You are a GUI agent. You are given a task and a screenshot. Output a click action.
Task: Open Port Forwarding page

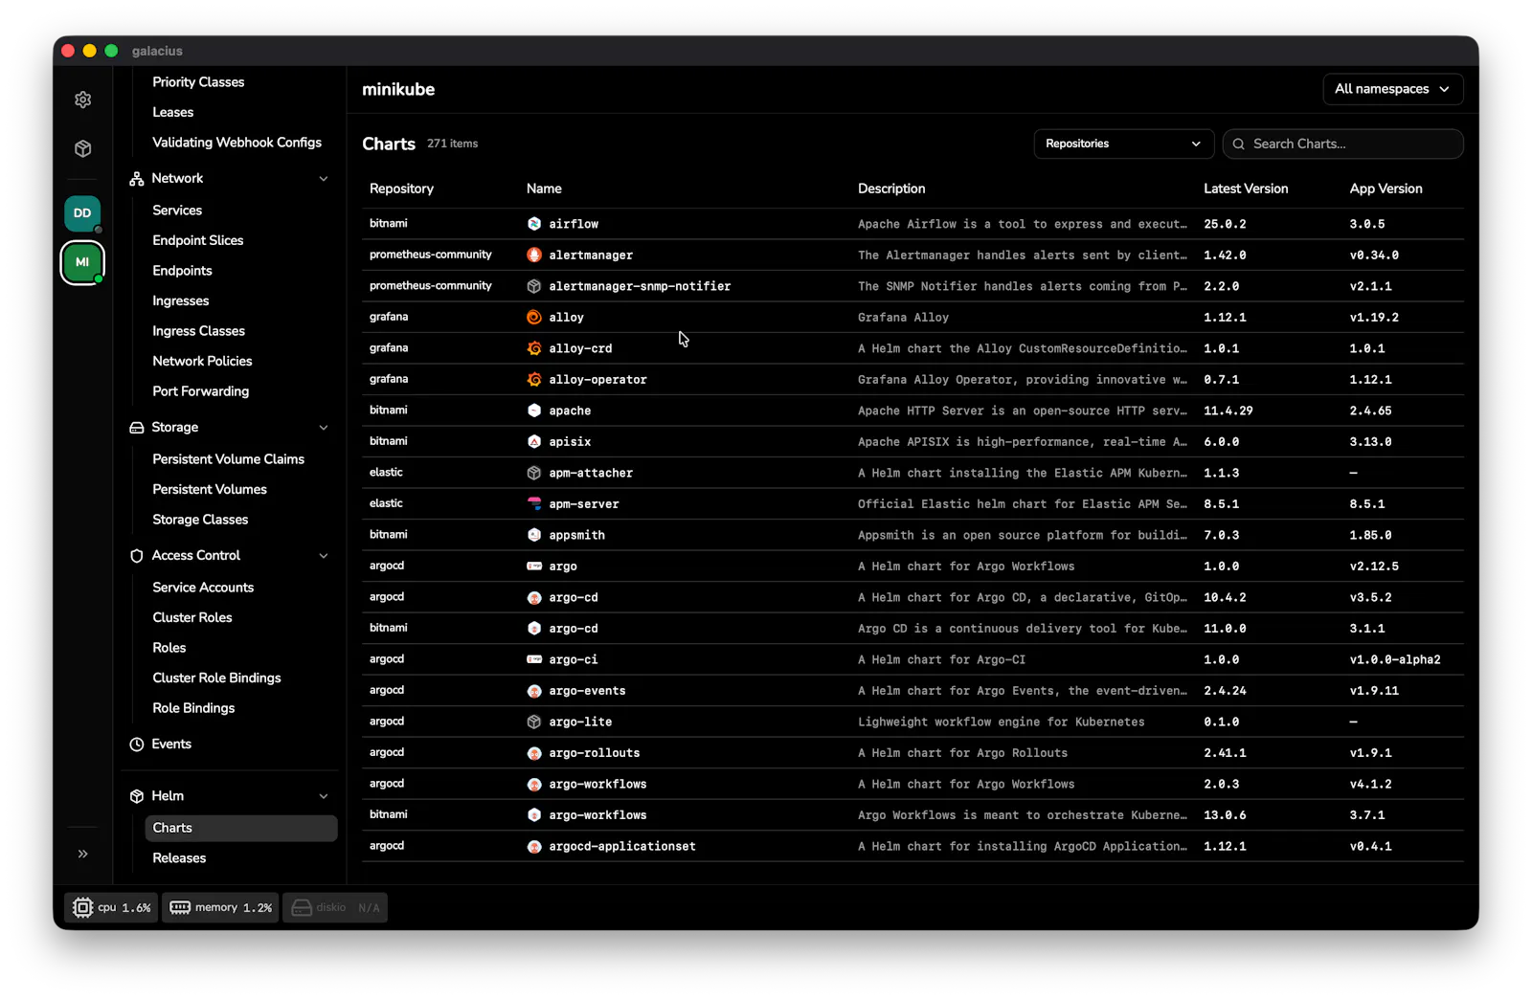pyautogui.click(x=200, y=391)
